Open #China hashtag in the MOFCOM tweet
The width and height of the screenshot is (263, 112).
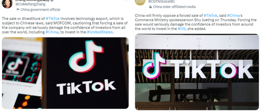(52, 32)
